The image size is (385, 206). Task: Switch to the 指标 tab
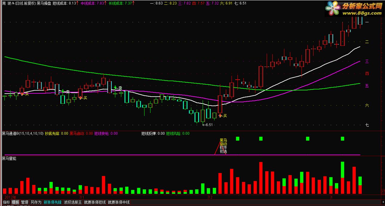6,202
